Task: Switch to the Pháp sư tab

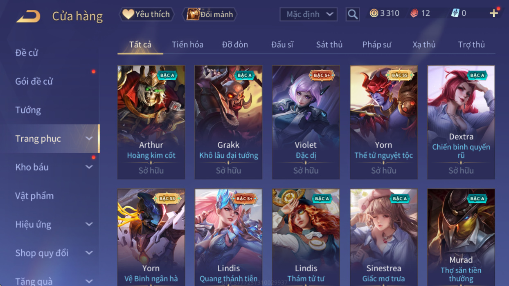Action: [x=376, y=45]
